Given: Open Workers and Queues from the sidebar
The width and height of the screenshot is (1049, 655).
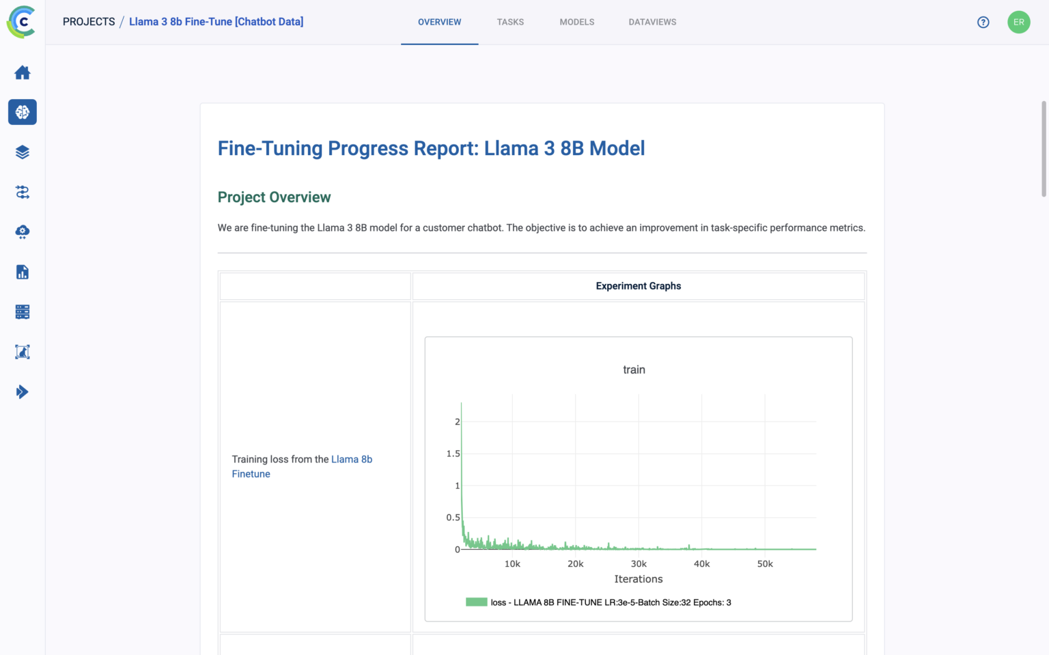Looking at the screenshot, I should (x=23, y=311).
